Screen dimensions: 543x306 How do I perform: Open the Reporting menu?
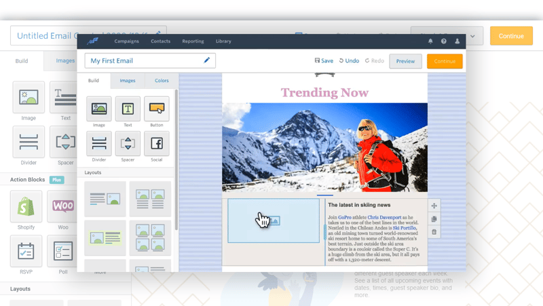[193, 41]
